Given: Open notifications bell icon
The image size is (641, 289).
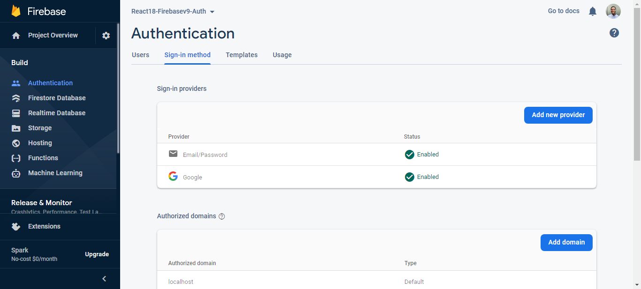Looking at the screenshot, I should coord(593,11).
